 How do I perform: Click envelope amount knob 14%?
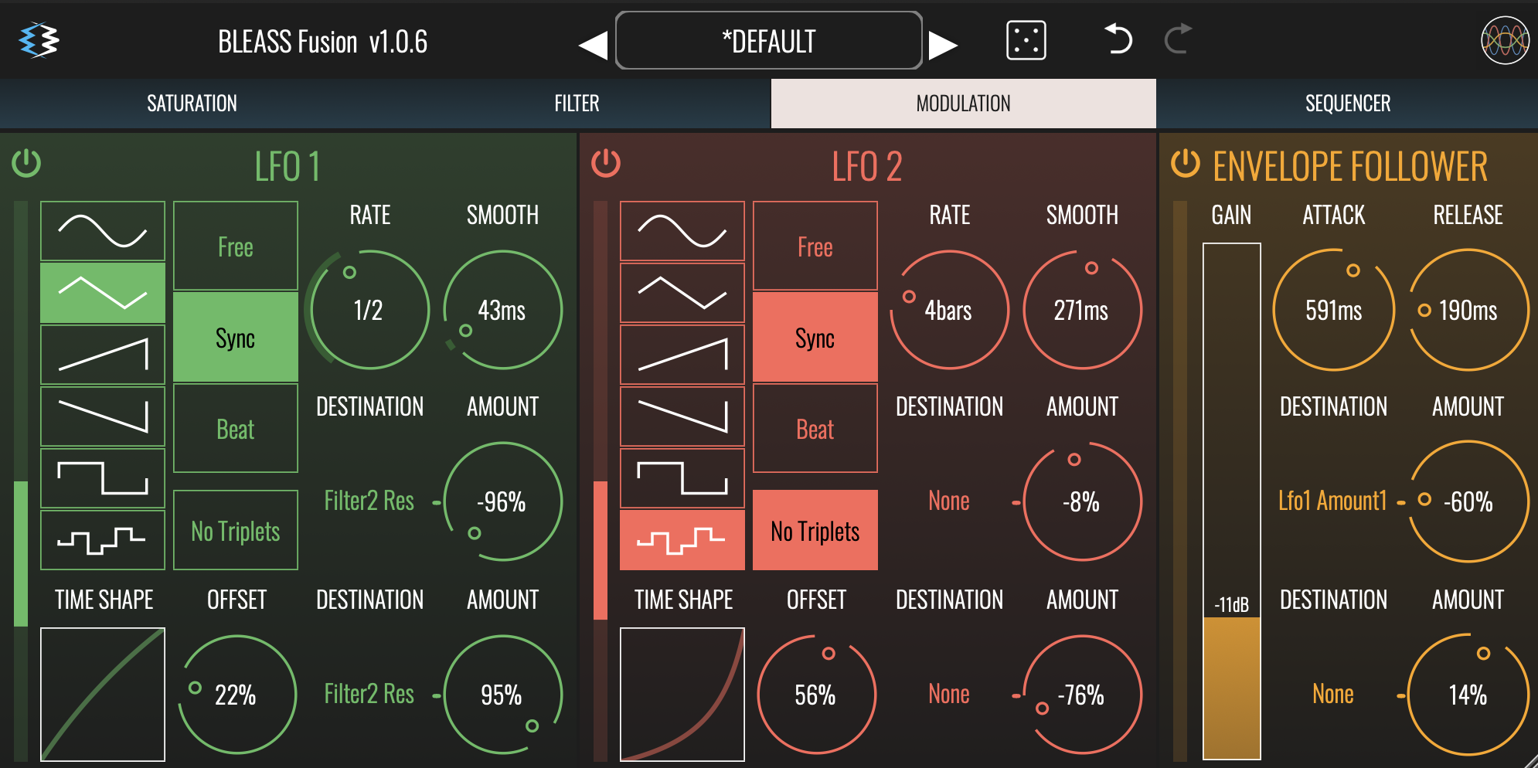1468,695
